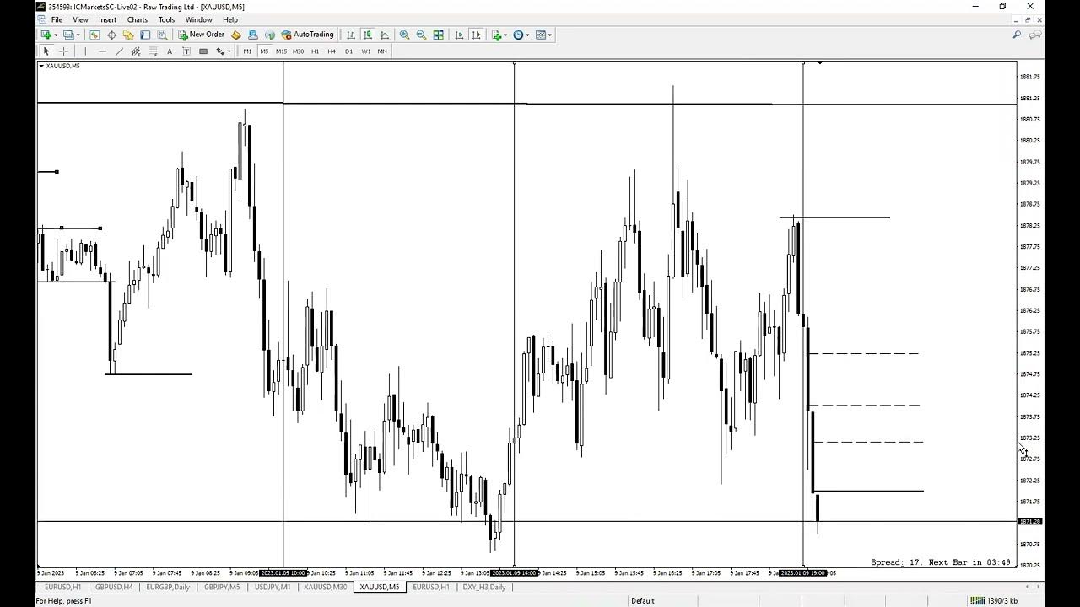Switch to the XAUUSD,M30 chart tab
The width and height of the screenshot is (1080, 607).
[x=325, y=587]
